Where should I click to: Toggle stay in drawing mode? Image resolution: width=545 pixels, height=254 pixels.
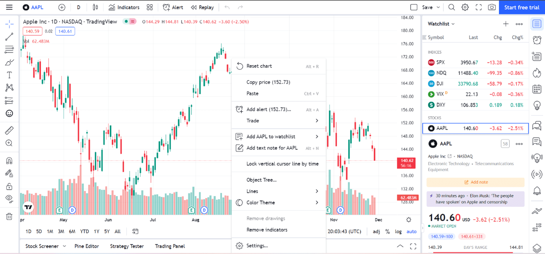[9, 173]
